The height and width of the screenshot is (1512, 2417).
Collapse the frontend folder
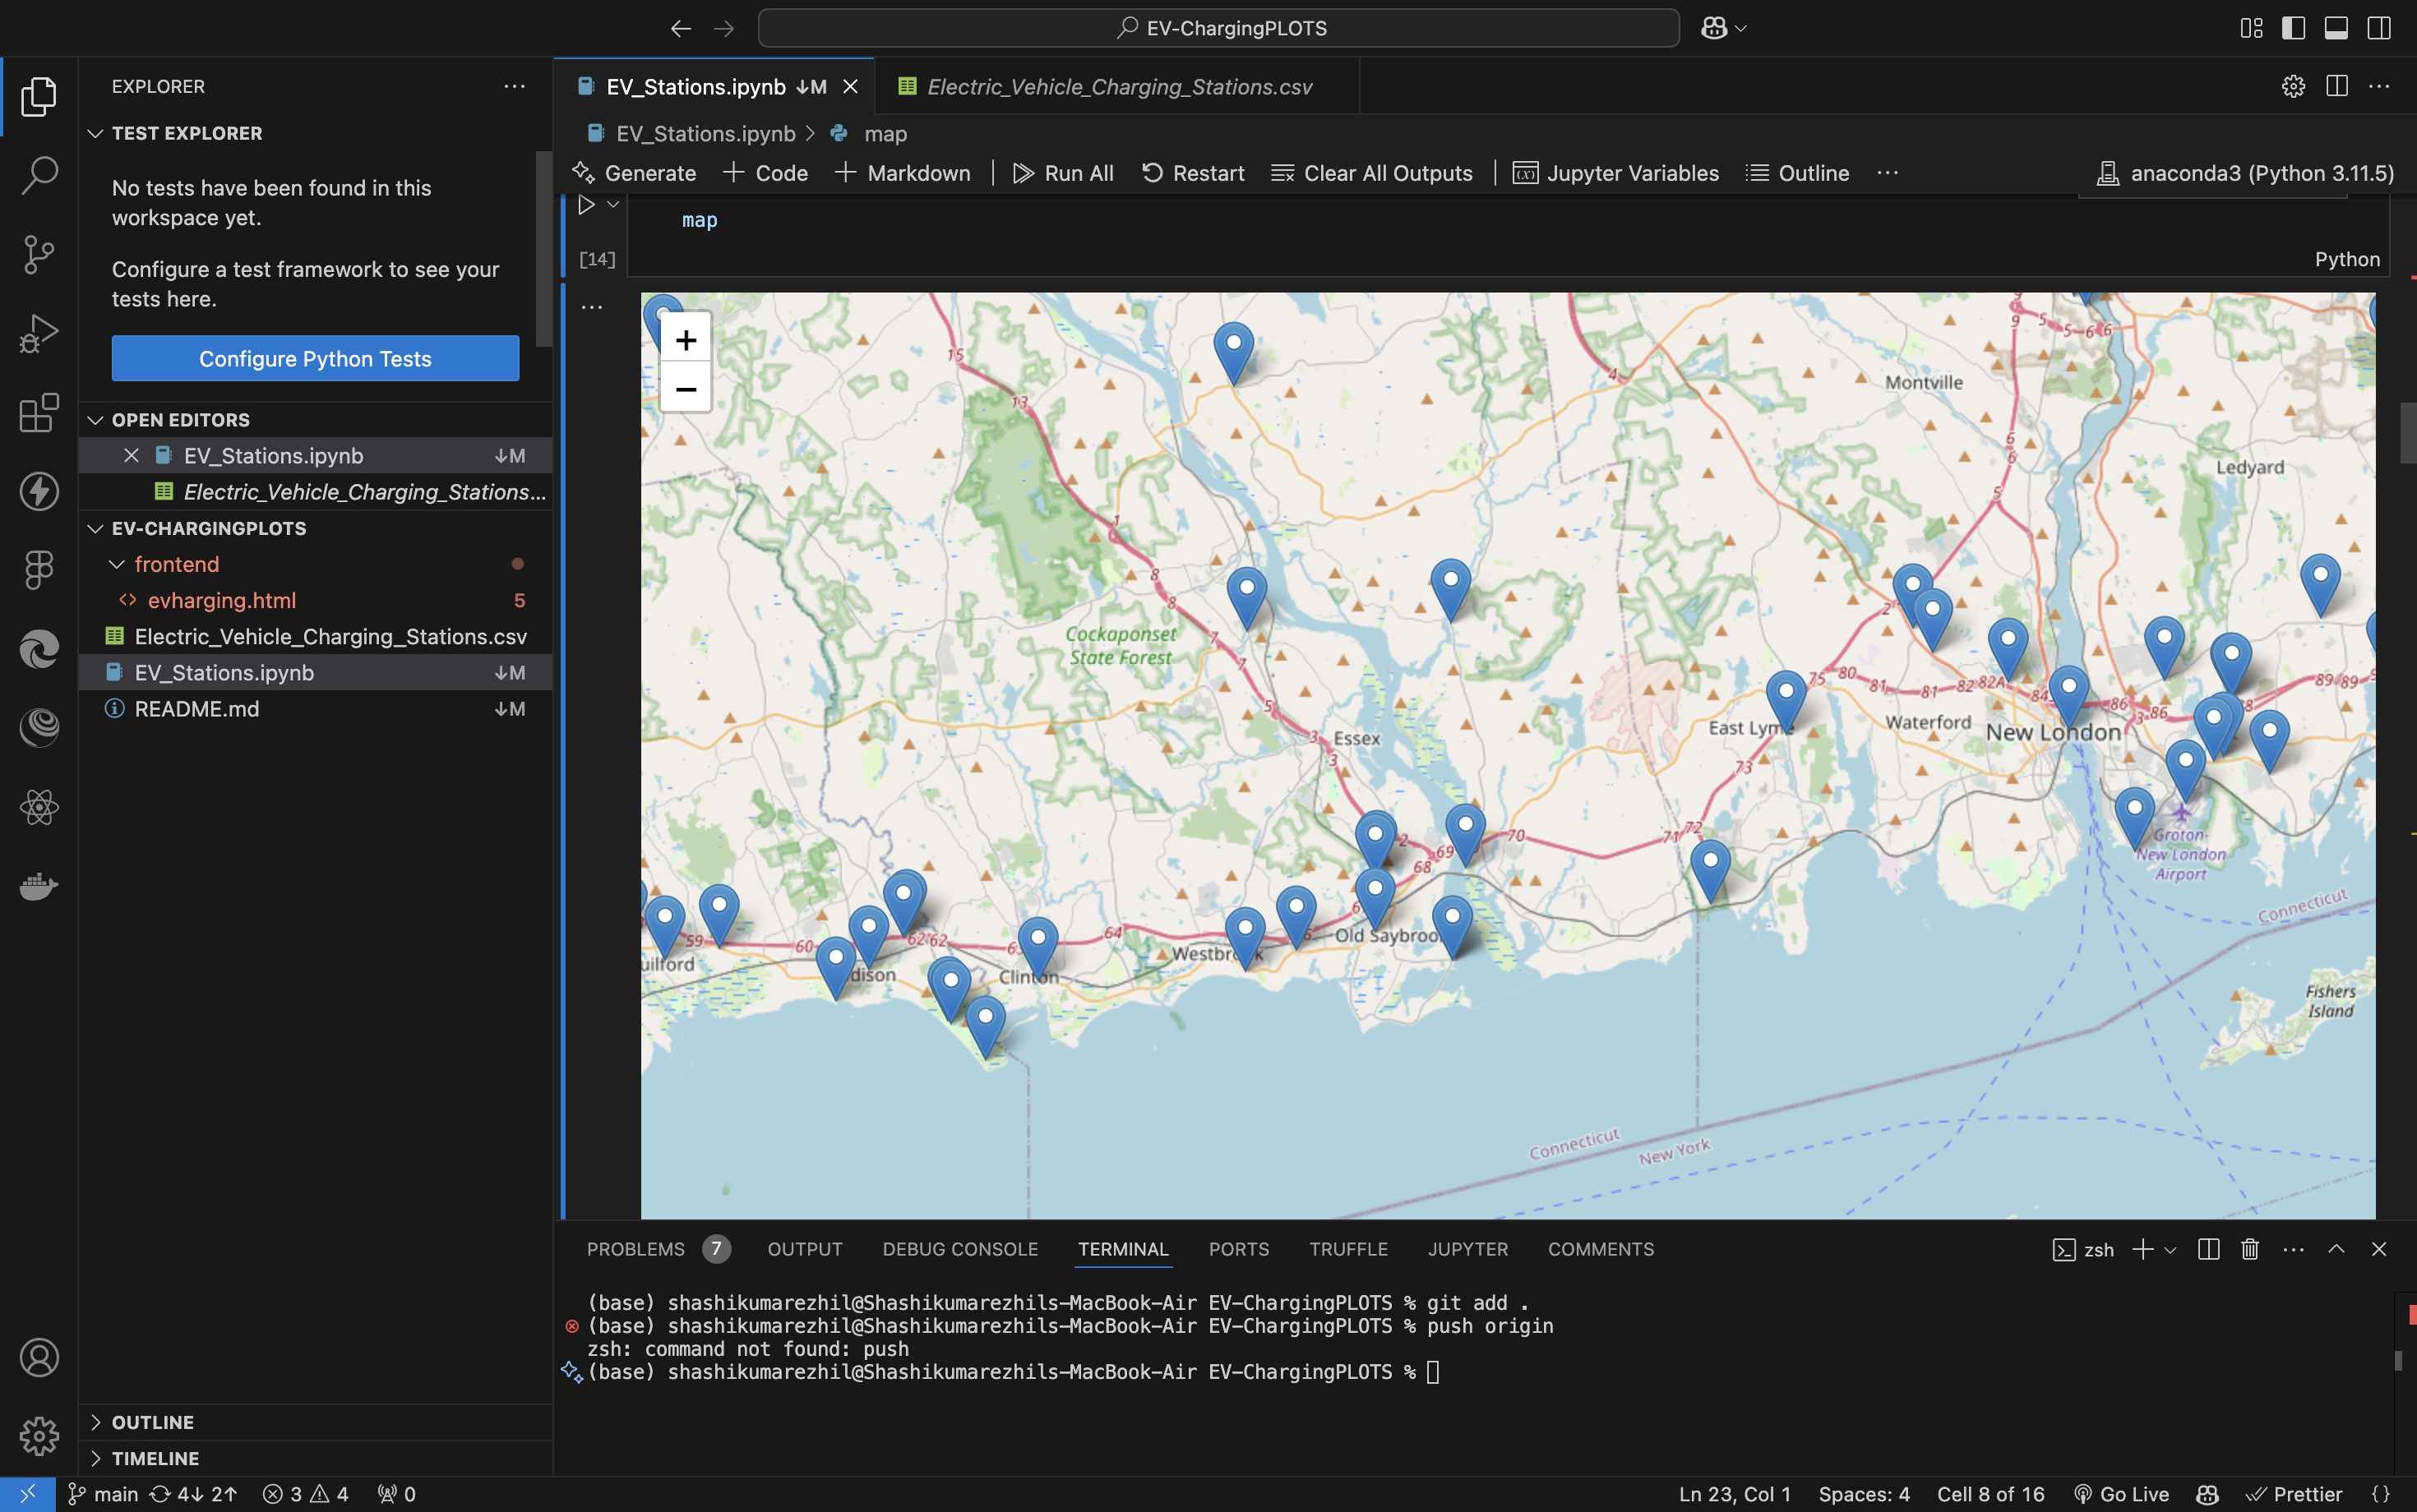(116, 563)
